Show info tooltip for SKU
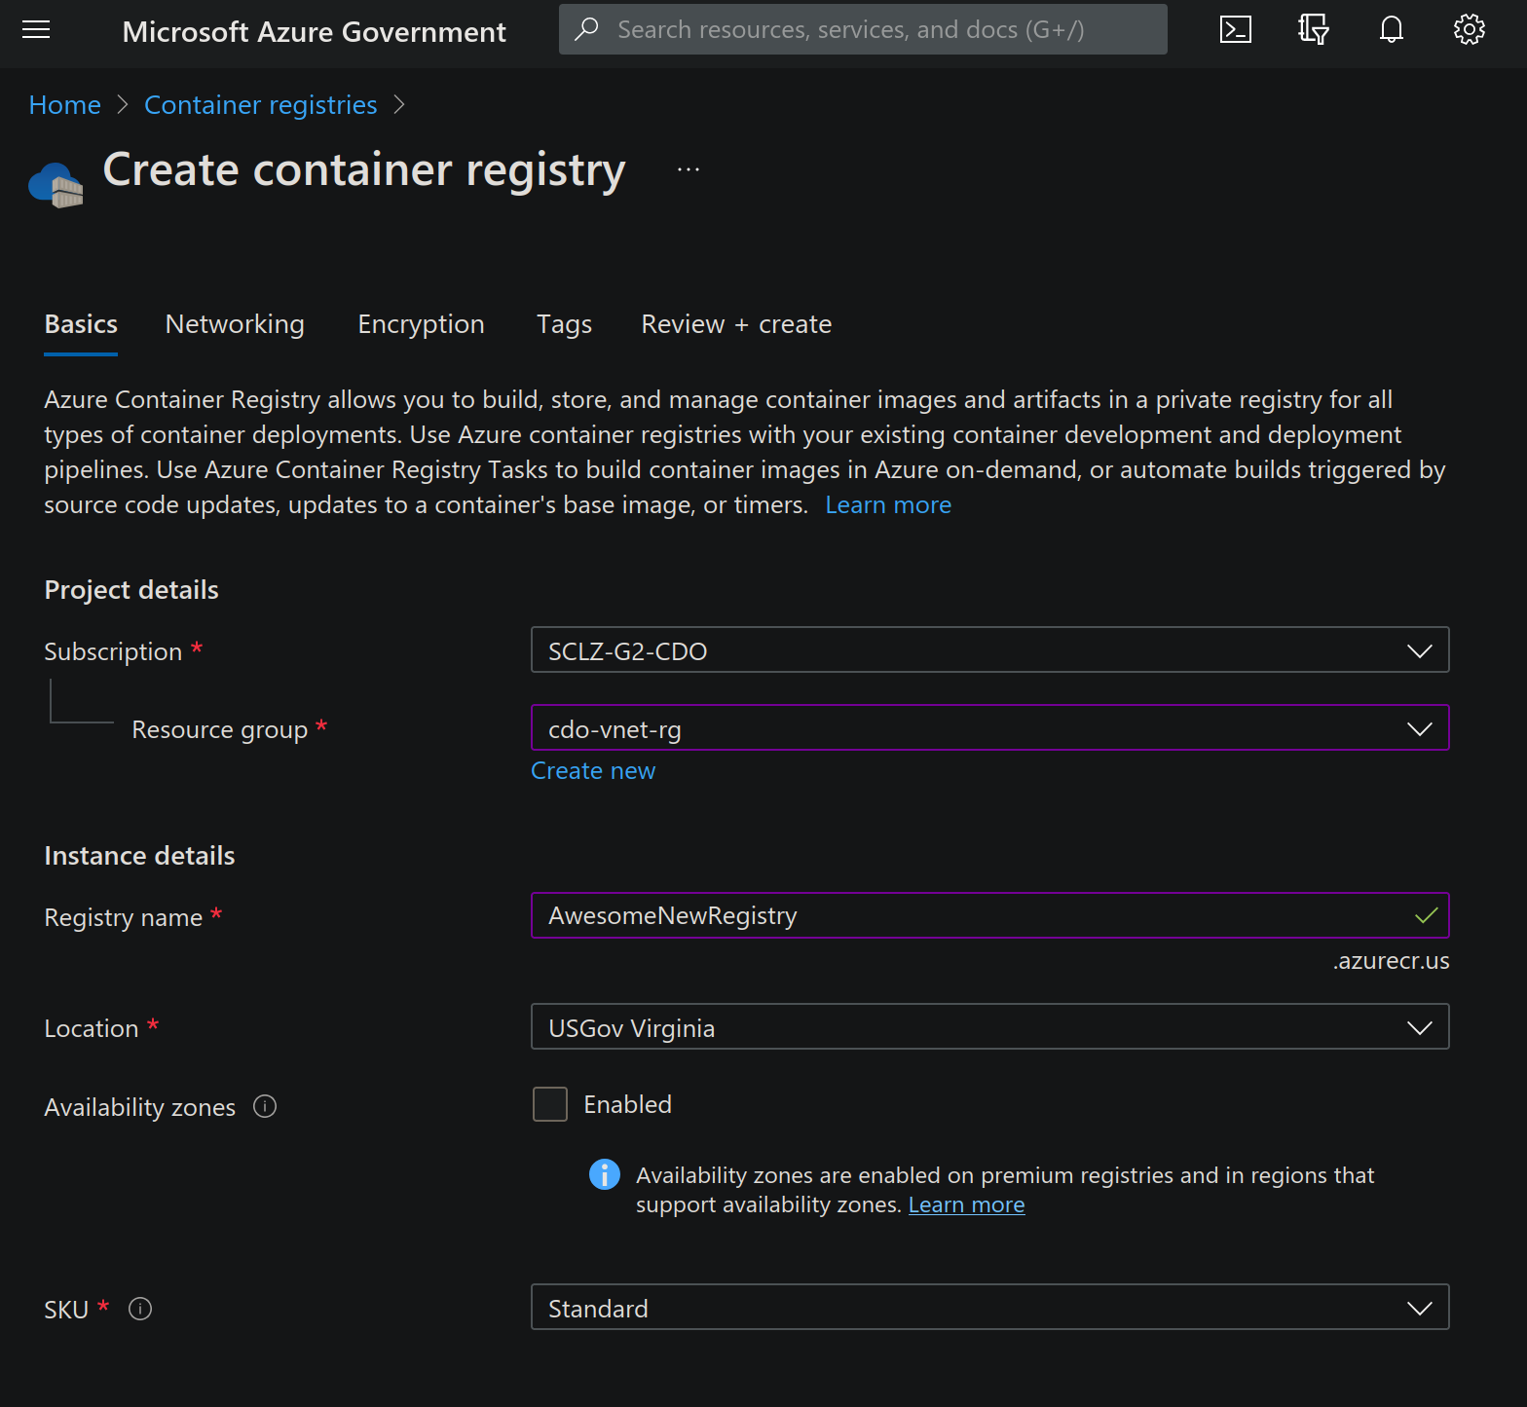The height and width of the screenshot is (1407, 1527). [140, 1309]
